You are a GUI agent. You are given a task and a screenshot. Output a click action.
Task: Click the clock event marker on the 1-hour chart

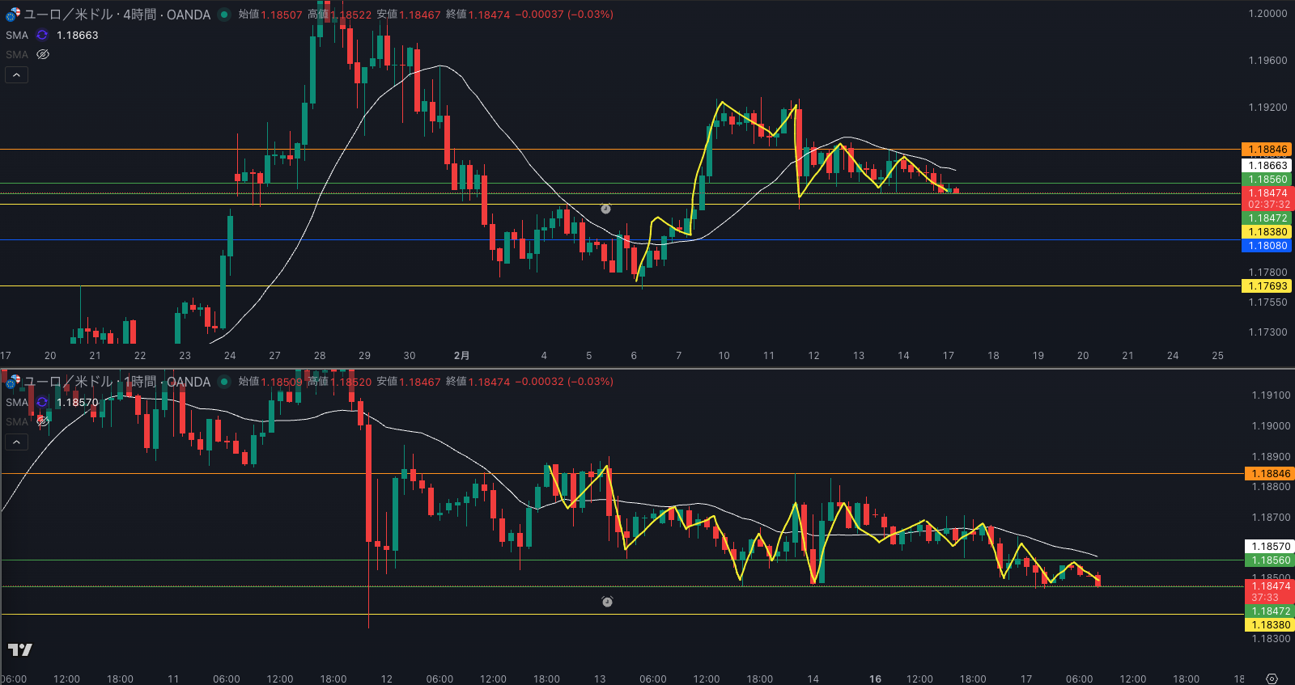[607, 602]
